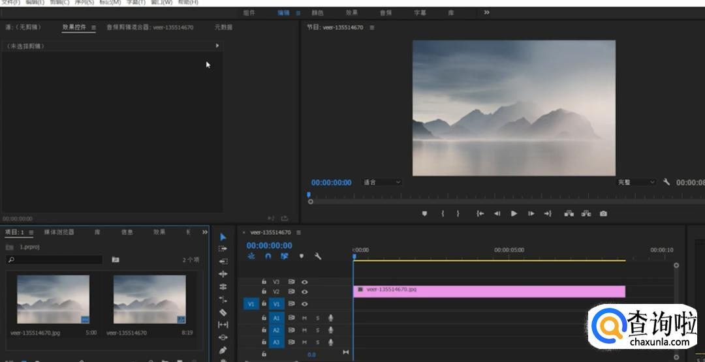
Task: Toggle snapping magnet in the timeline
Action: point(268,256)
